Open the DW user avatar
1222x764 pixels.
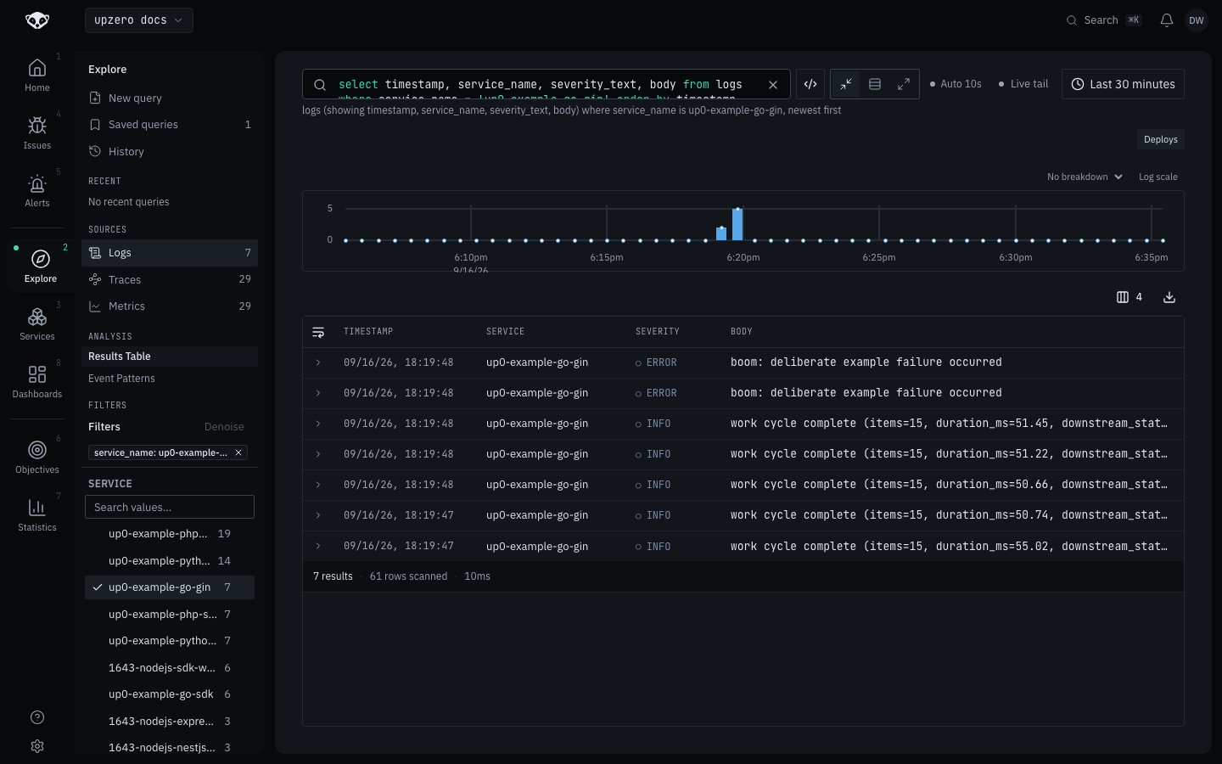point(1197,20)
